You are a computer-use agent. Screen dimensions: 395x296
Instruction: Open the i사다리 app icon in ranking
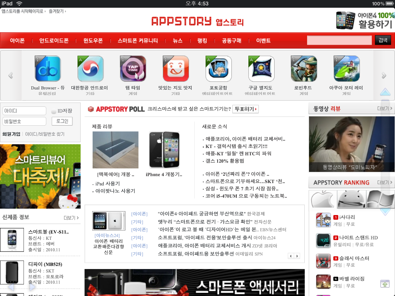pos(324,220)
